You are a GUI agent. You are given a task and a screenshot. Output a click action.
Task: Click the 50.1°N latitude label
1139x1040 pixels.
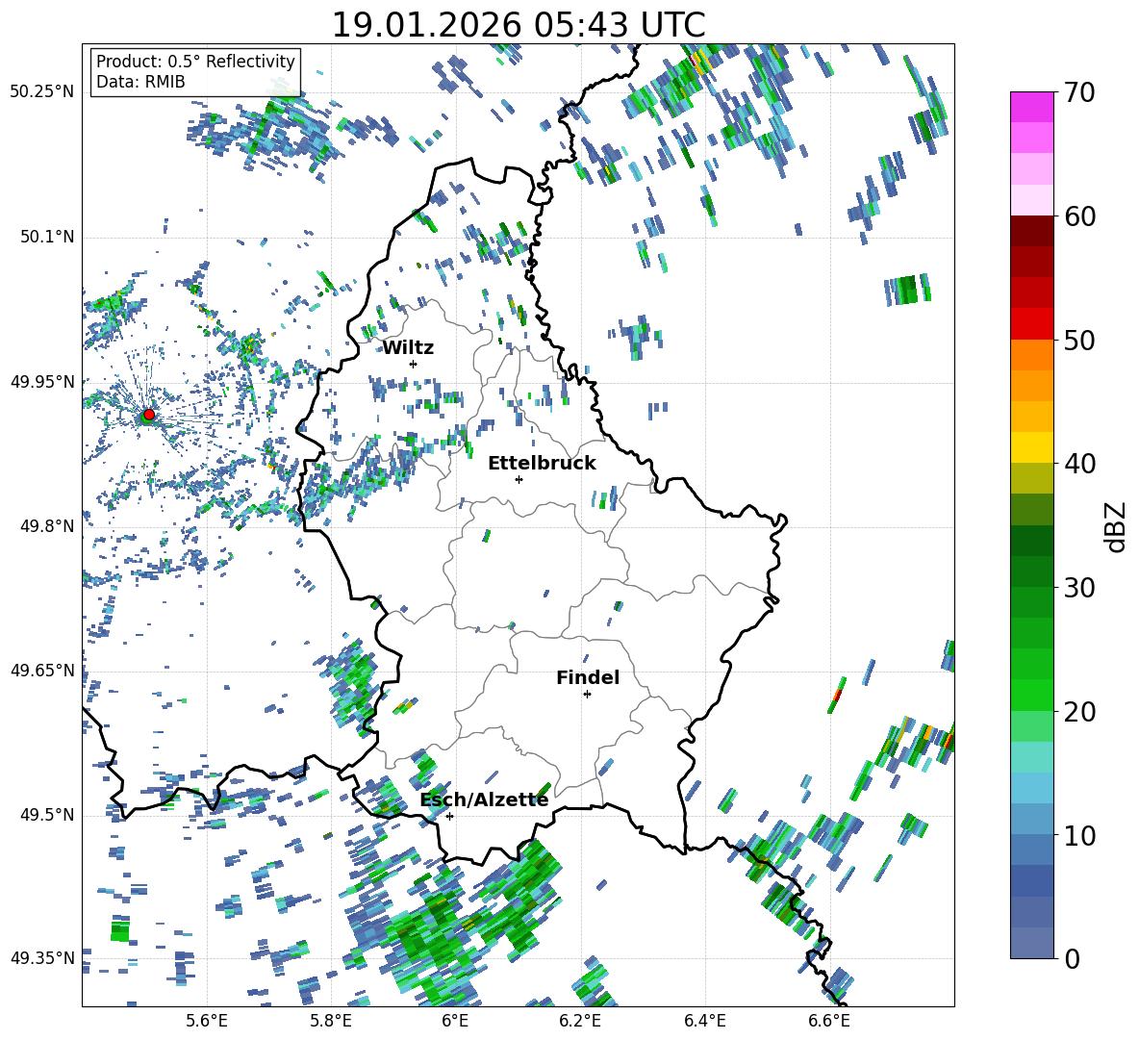(47, 237)
